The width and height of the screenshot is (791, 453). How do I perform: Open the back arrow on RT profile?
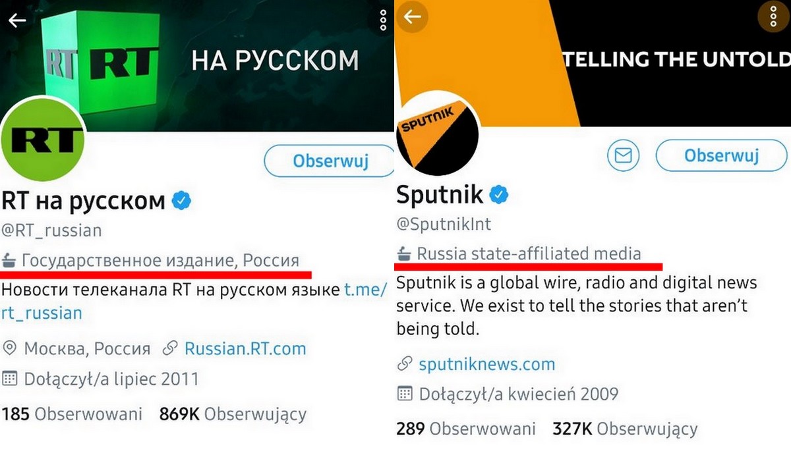(x=16, y=20)
